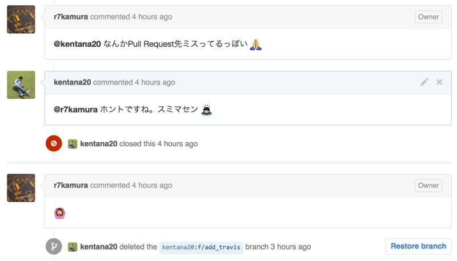This screenshot has height=261, width=457.
Task: Edit kentana20's comment with pencil icon
Action: pyautogui.click(x=424, y=82)
